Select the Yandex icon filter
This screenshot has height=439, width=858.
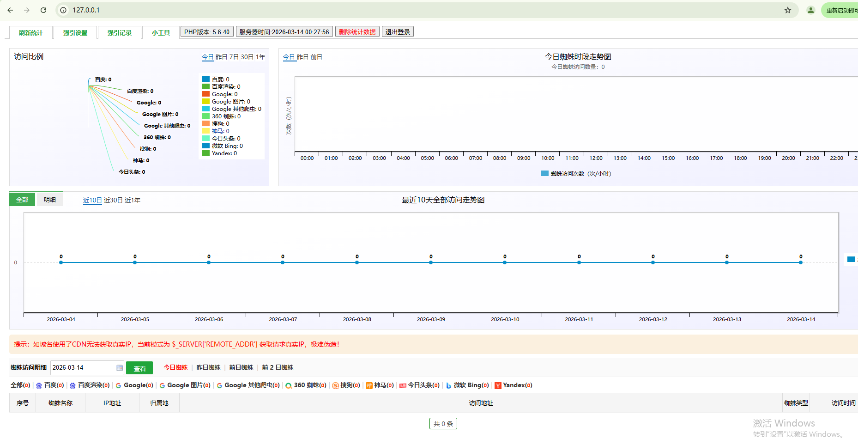click(498, 385)
